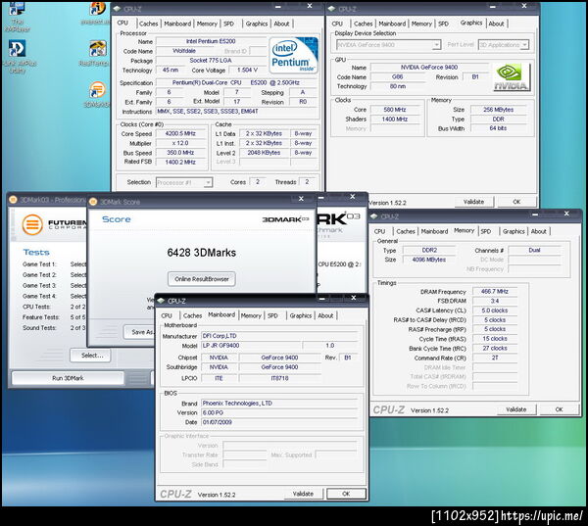Select Graphics tab in the Memory CPU-Z window
The height and width of the screenshot is (526, 588).
pyautogui.click(x=514, y=231)
